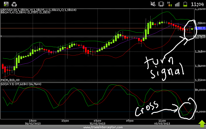206x129 pixels.
Task: Tap the H data transfer arrows icon
Action: point(169,4)
